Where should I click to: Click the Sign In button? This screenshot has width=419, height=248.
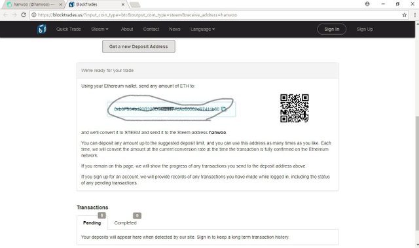[x=332, y=29]
